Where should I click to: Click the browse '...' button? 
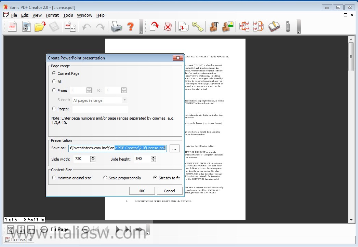click(174, 149)
